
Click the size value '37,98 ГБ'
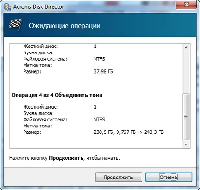103,72
